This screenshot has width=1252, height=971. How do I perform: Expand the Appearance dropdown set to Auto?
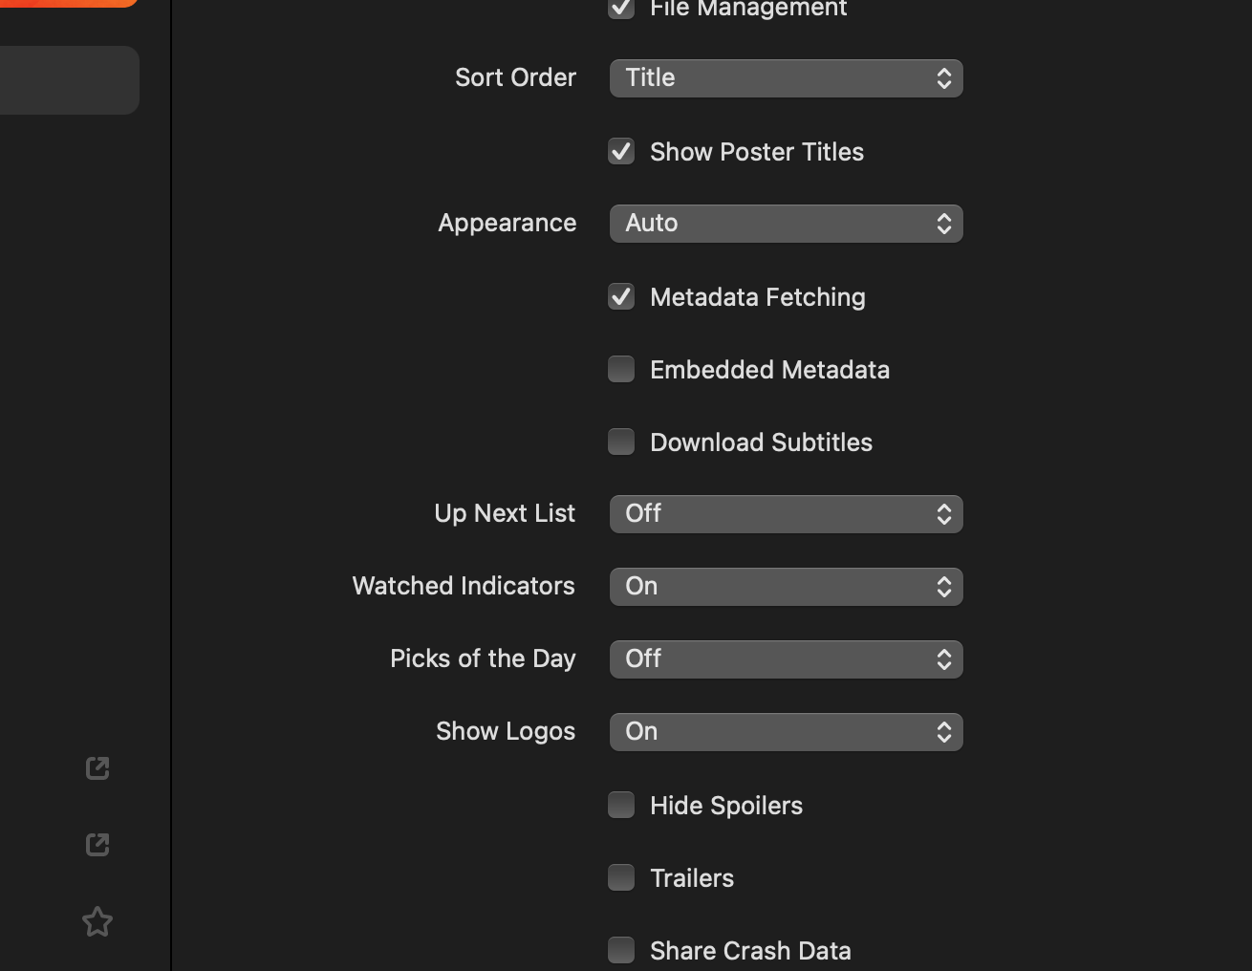pos(786,224)
